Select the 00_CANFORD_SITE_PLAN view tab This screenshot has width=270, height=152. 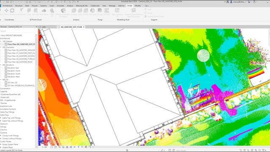tap(71, 27)
